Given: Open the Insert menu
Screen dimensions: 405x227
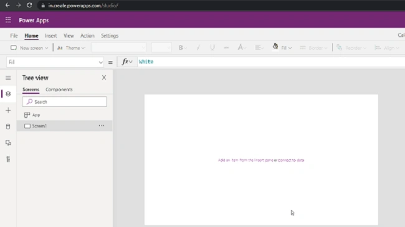Looking at the screenshot, I should tap(51, 36).
